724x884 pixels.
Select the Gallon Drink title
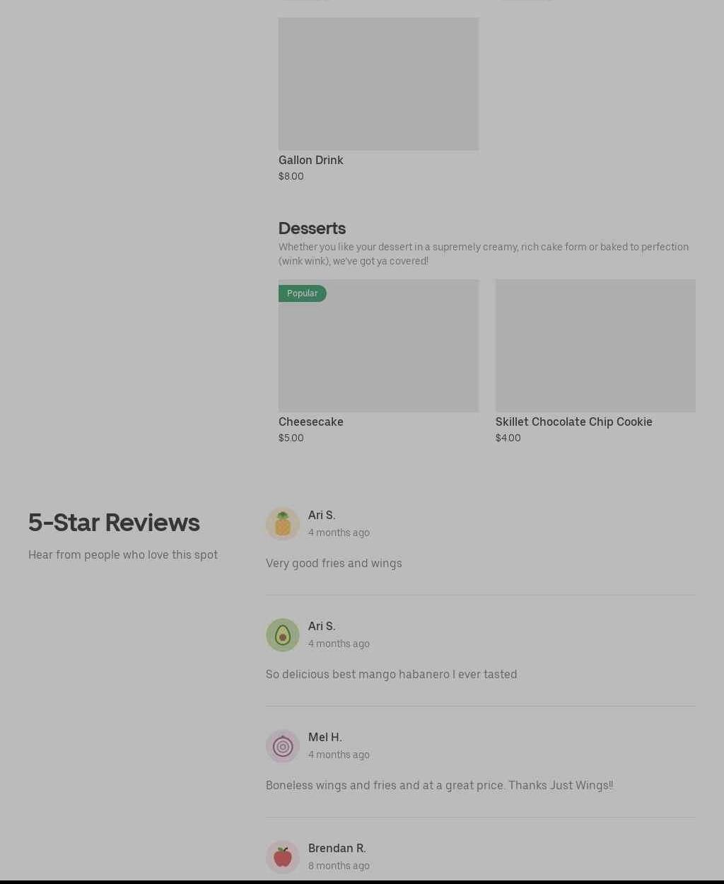311,161
